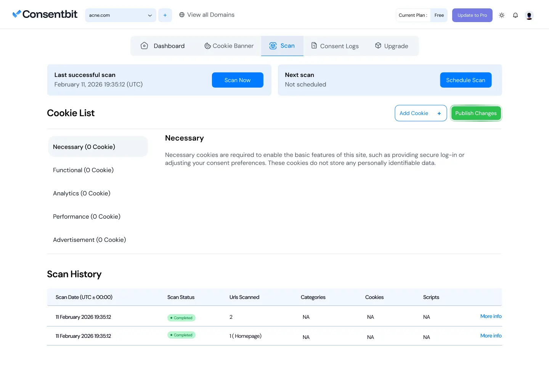549x390 pixels.
Task: Click Scripts column header
Action: coord(431,297)
